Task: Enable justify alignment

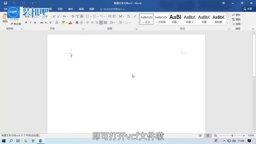Action: (101, 22)
